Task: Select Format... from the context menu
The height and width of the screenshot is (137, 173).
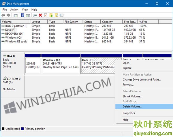Action: pyautogui.click(x=128, y=85)
